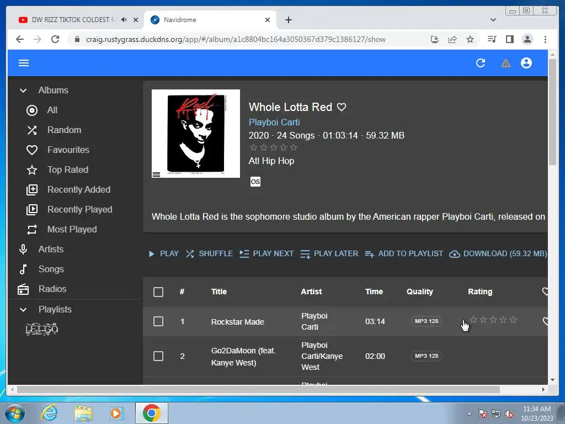Image resolution: width=565 pixels, height=424 pixels.
Task: Click ADD TO PLAYLIST
Action: point(404,254)
